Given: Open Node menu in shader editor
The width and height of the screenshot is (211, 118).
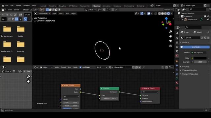Looking at the screenshot, I should coord(75,67).
